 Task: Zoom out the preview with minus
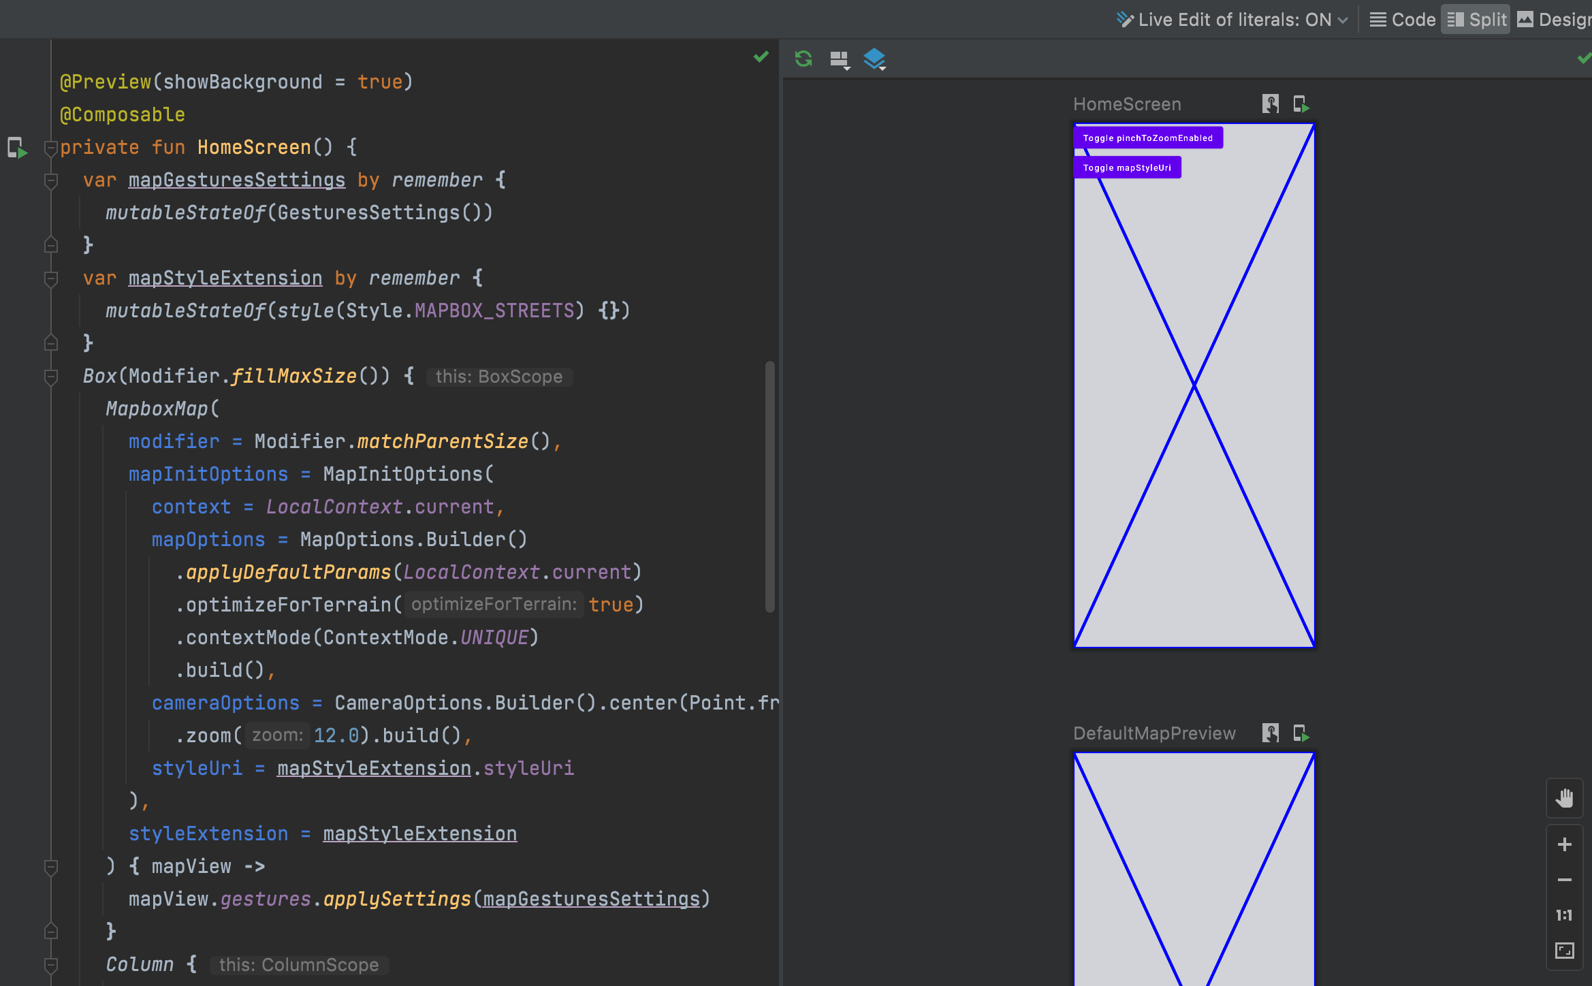click(1564, 880)
